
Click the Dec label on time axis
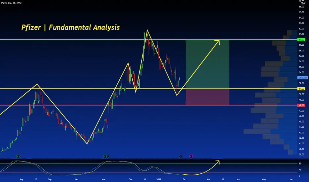tap(130, 179)
